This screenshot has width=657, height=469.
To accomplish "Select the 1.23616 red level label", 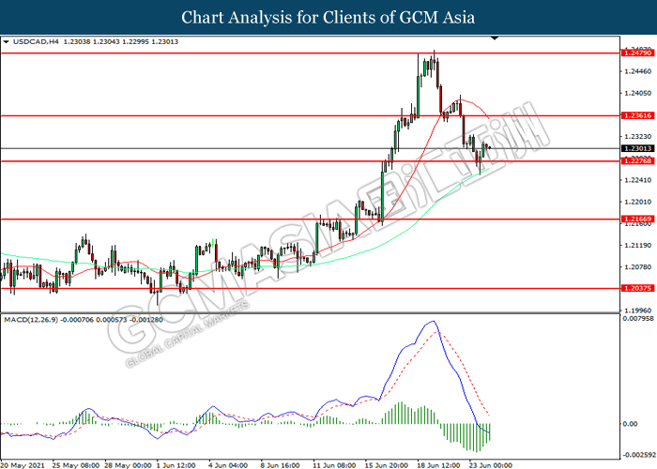I will tap(637, 115).
